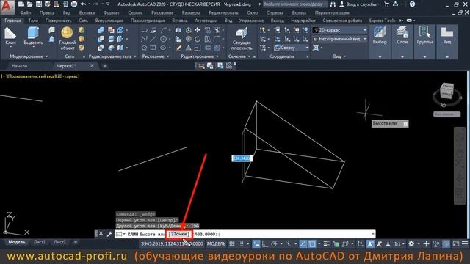Select the Line tool in Рисование panel

pos(153,39)
